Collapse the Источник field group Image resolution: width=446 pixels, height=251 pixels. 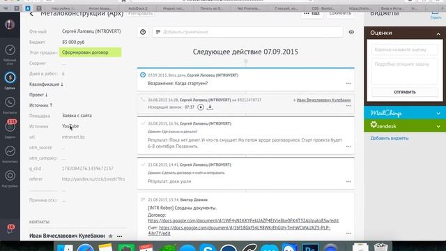tap(40, 105)
